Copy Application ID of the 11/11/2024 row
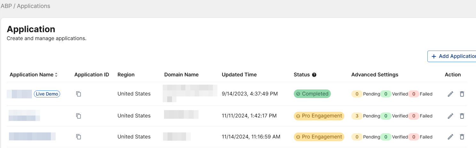Image resolution: width=476 pixels, height=148 pixels. pos(79,116)
